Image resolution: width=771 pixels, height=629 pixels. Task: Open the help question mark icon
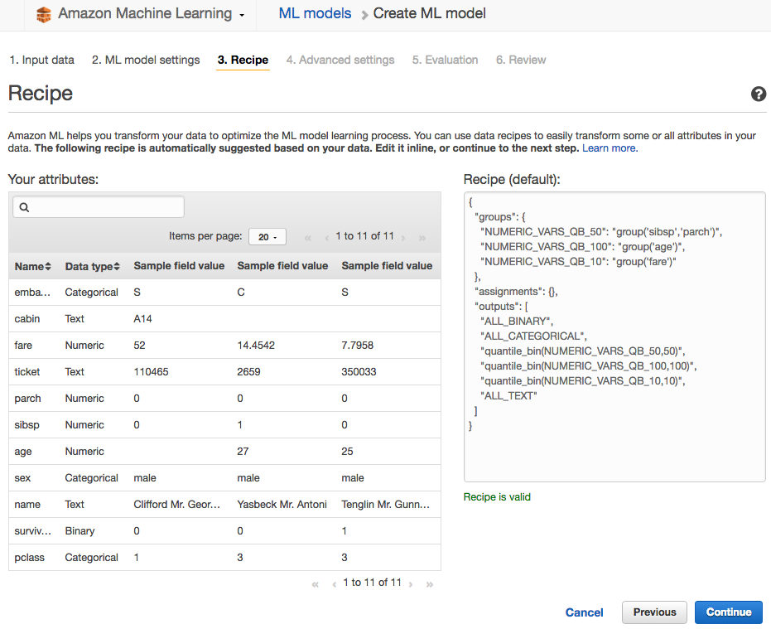coord(759,94)
